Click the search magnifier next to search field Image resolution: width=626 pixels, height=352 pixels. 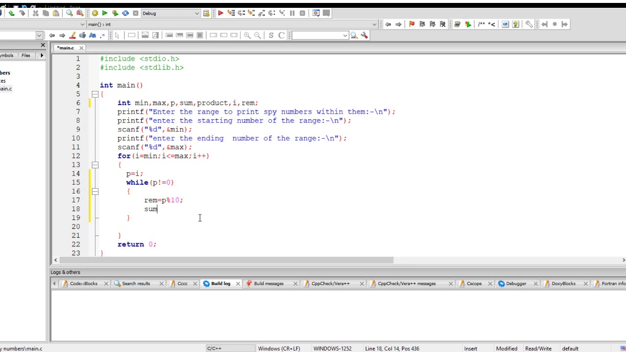(354, 35)
